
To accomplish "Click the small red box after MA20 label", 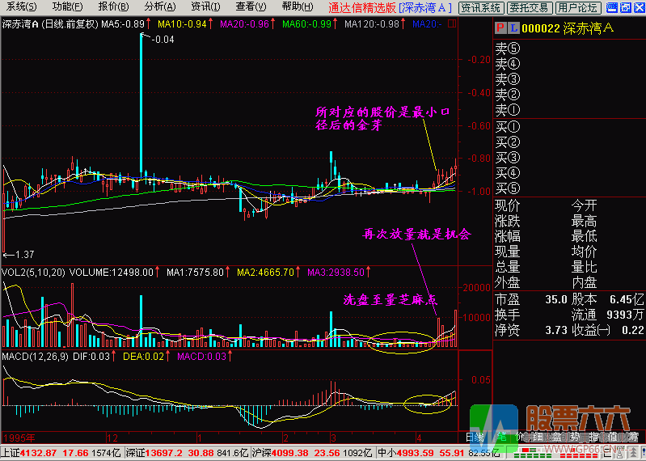I will [x=451, y=24].
